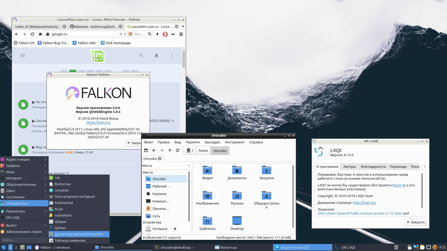Bookmark page with star icon in Falkon
Image resolution: width=447 pixels, height=251 pixels.
[x=121, y=34]
